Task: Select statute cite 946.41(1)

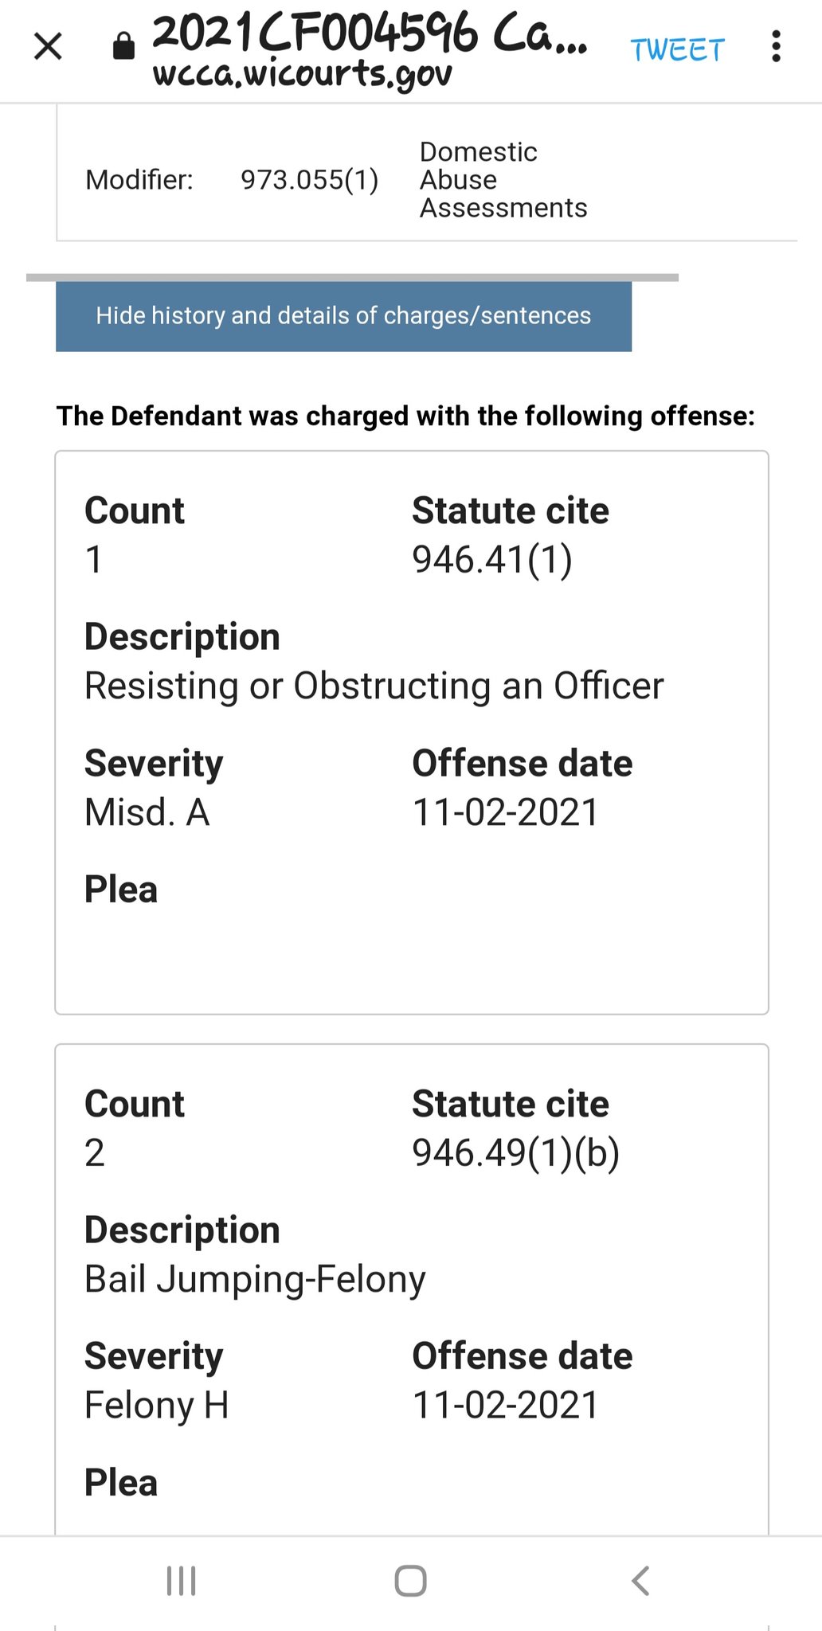Action: coord(492,559)
